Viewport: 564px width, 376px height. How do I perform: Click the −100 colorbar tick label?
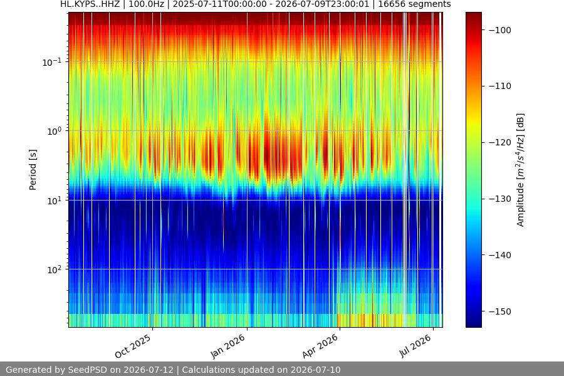[500, 30]
